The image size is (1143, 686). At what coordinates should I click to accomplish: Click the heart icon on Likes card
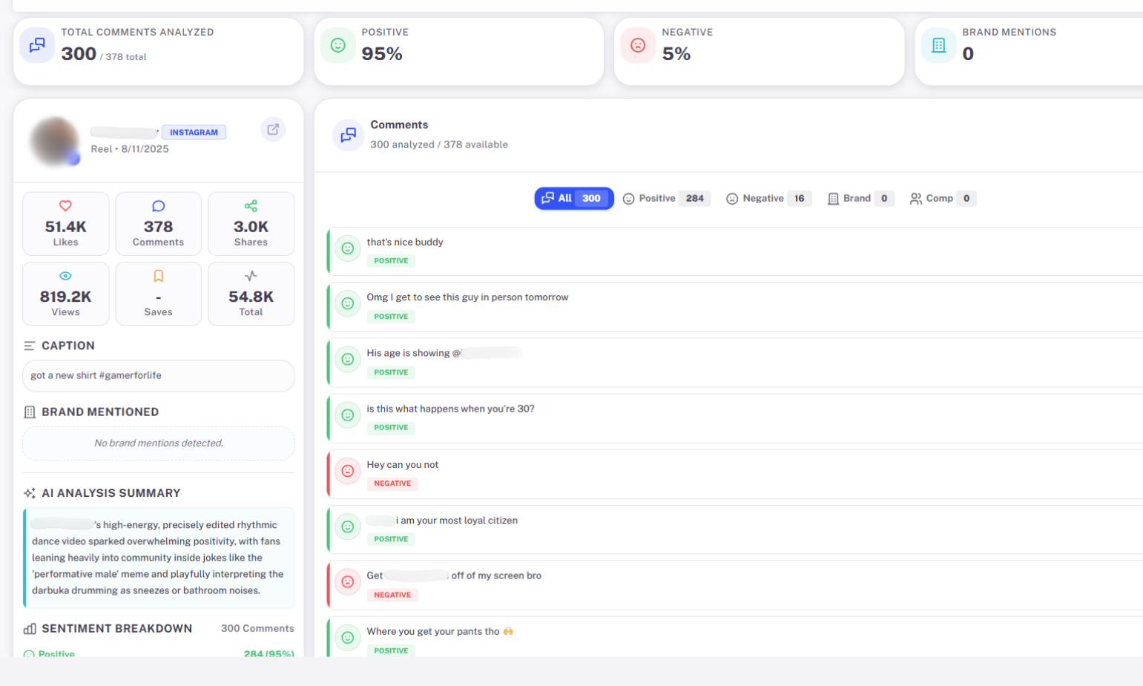coord(65,206)
